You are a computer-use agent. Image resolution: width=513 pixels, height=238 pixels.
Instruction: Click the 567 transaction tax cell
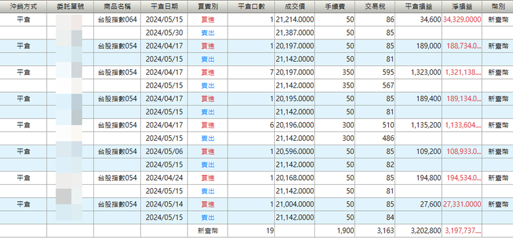coord(375,85)
